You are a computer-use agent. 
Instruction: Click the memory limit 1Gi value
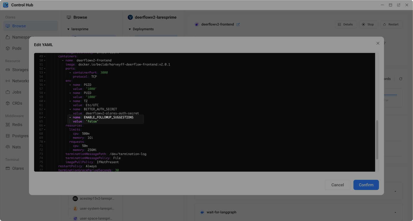90,138
